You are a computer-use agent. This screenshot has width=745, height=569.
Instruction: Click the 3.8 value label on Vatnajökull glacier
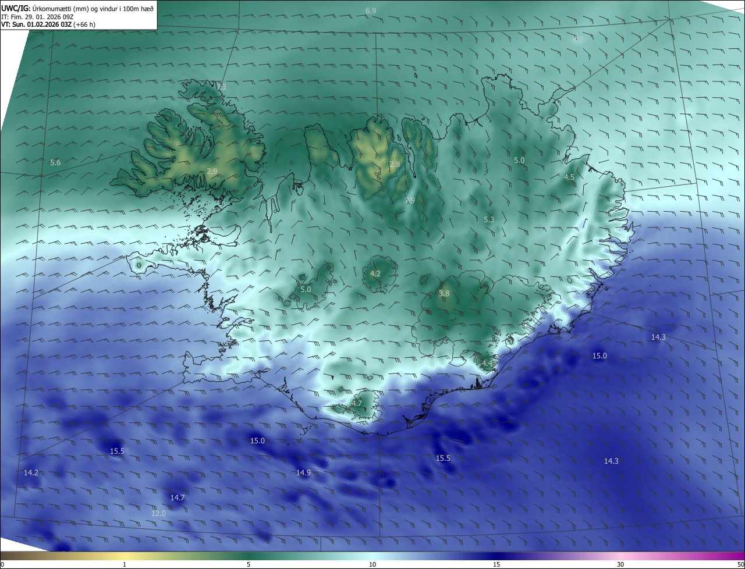tap(444, 294)
